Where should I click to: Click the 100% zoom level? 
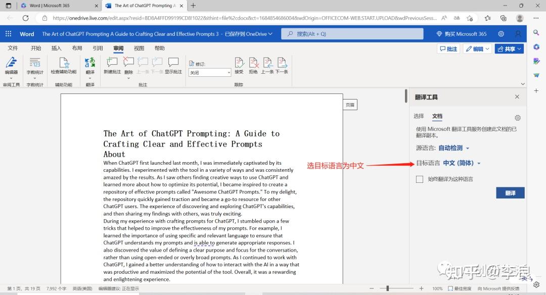tap(437, 288)
